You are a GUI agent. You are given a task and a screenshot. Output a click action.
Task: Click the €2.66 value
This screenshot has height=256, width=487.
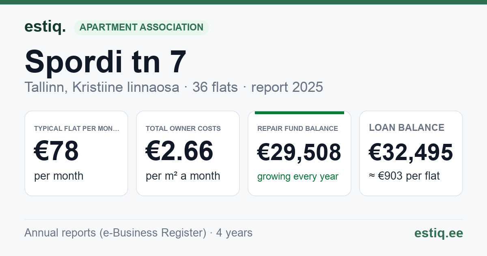pyautogui.click(x=179, y=151)
